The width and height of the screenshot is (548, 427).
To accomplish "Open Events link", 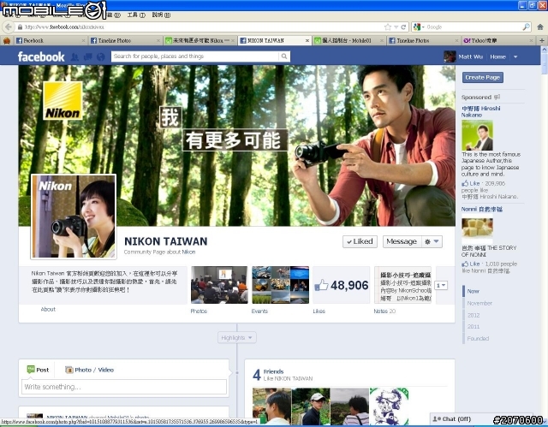I will 259,311.
